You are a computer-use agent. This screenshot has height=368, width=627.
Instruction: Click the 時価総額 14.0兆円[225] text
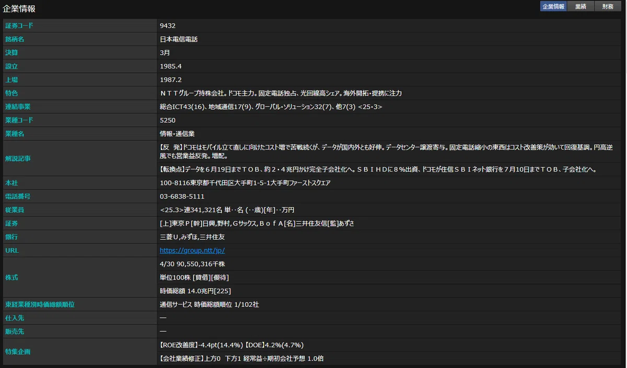click(195, 291)
